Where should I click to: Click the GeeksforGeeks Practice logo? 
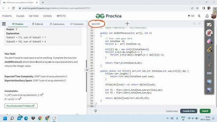pos(108,16)
